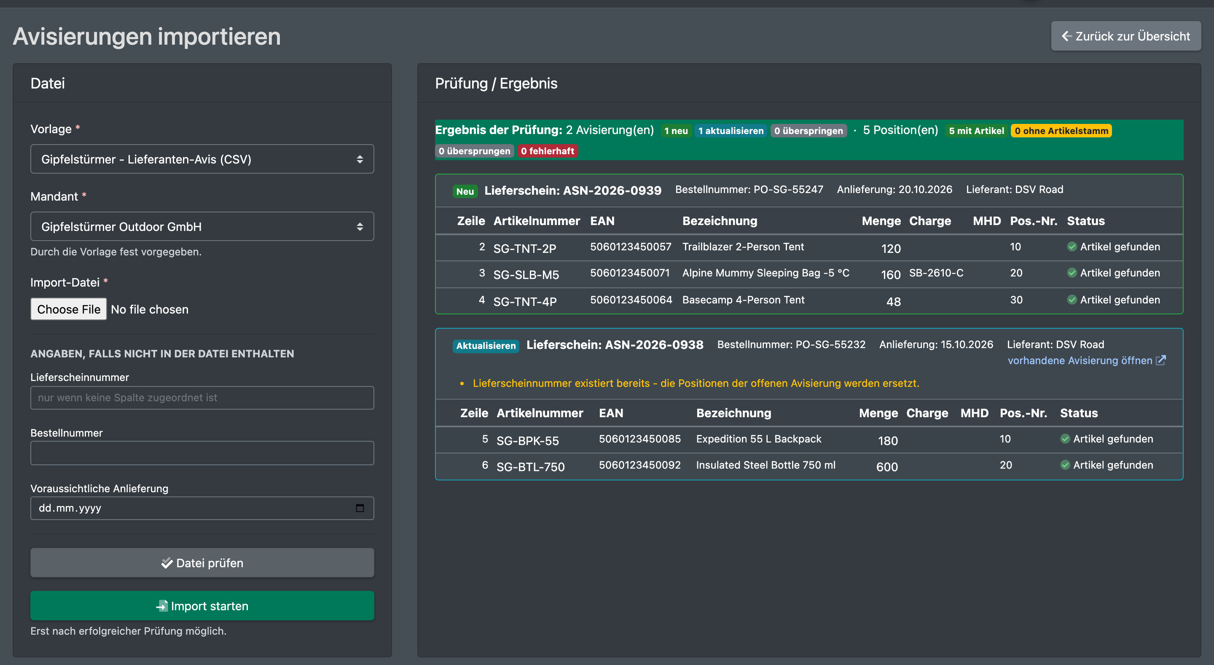
Task: Click 'Trailblazer 2-Person Tent' description
Action: [x=743, y=247]
